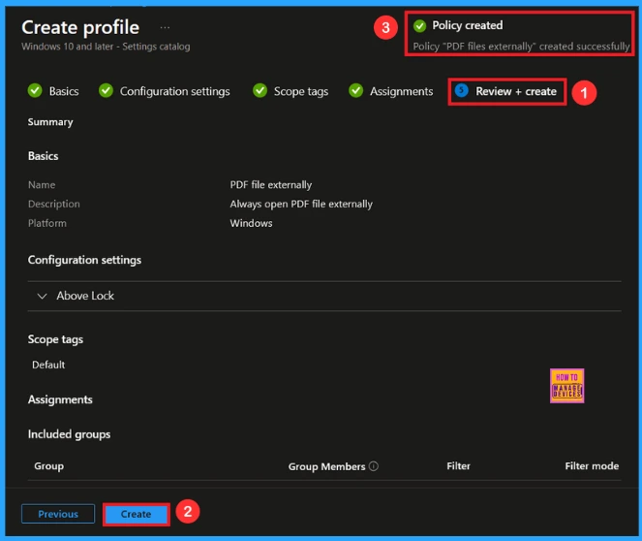Click the Basics step green checkmark icon
Screen dimensions: 642x541
(x=35, y=90)
